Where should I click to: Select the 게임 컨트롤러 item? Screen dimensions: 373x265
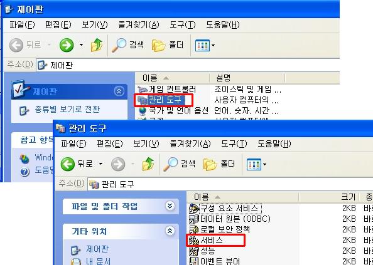(x=166, y=90)
